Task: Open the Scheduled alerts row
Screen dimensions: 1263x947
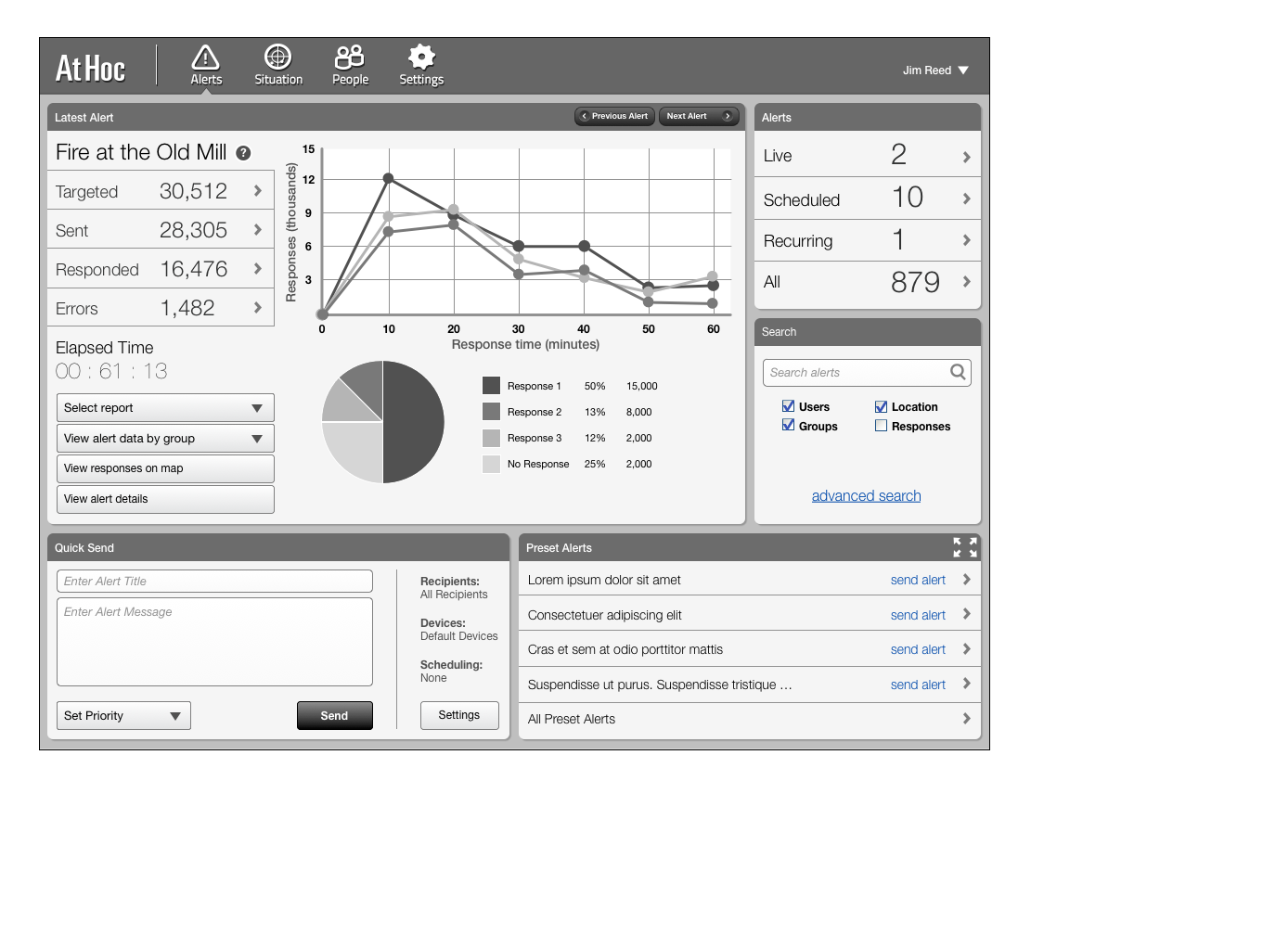Action: [x=867, y=199]
